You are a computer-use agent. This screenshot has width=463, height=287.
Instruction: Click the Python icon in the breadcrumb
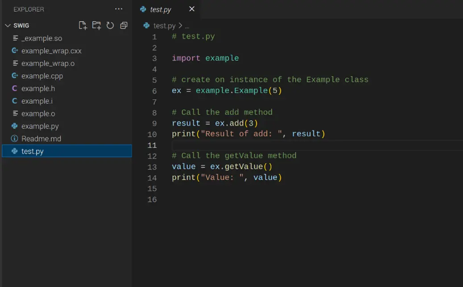(146, 26)
